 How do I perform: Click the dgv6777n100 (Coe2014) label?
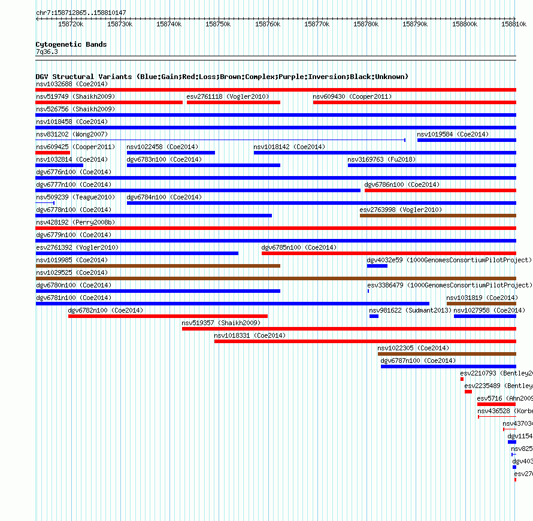coord(74,184)
